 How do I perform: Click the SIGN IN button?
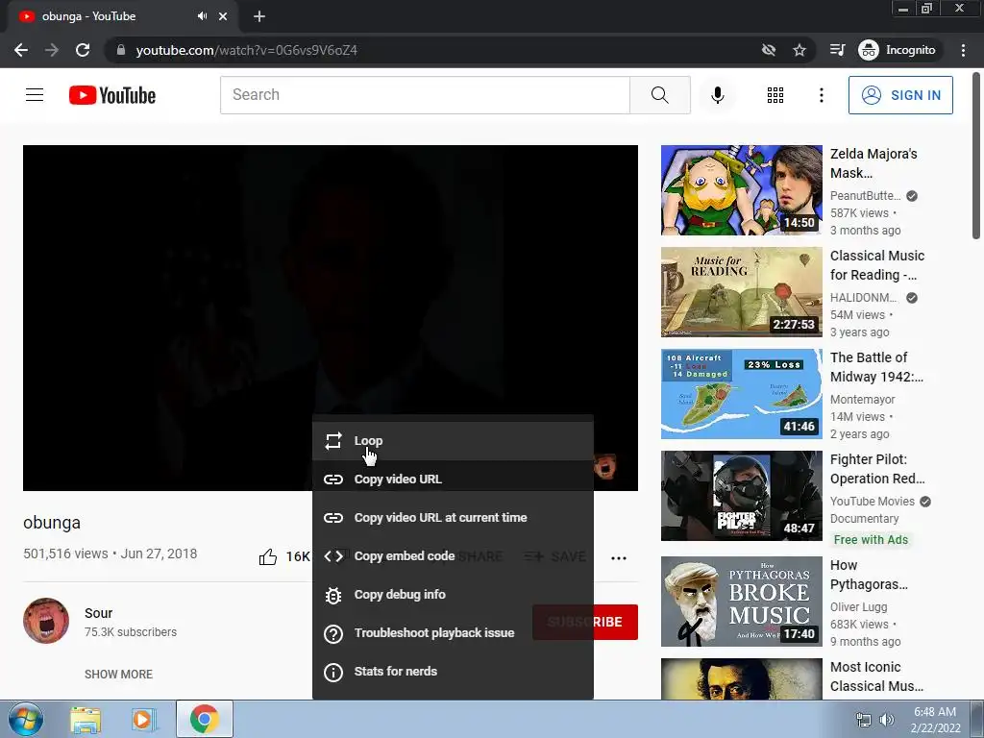[x=900, y=95]
